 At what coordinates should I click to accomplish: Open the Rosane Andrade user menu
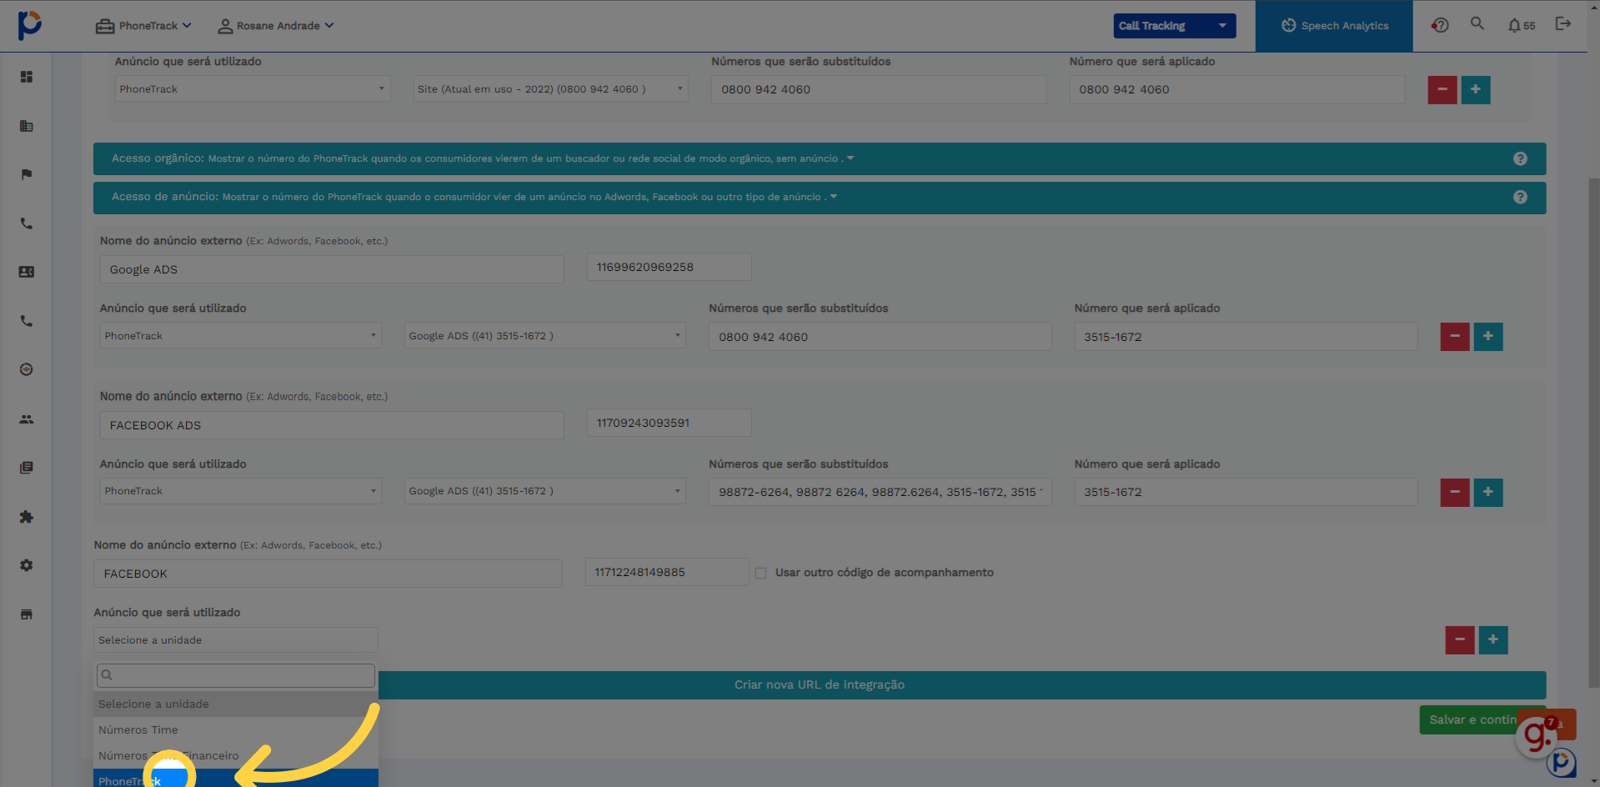tap(276, 26)
